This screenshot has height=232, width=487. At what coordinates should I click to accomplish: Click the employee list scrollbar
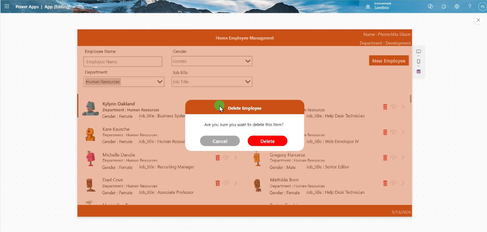tap(410, 99)
